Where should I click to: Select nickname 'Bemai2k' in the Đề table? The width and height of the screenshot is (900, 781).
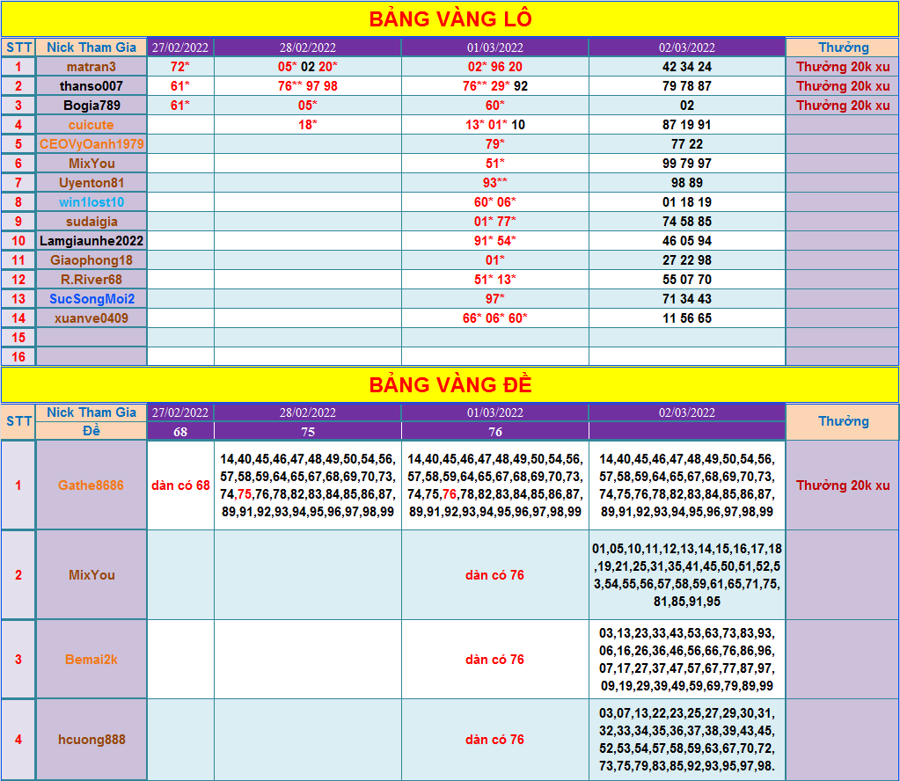91,660
